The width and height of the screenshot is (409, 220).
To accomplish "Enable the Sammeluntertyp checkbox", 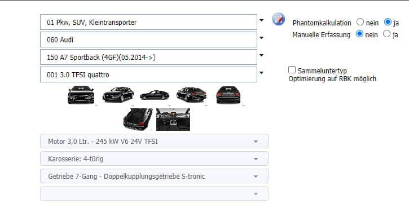I will [x=292, y=70].
